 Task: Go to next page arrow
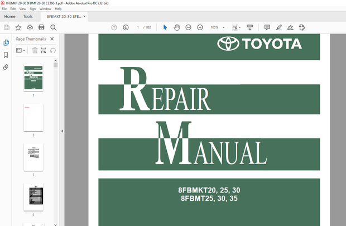click(126, 27)
